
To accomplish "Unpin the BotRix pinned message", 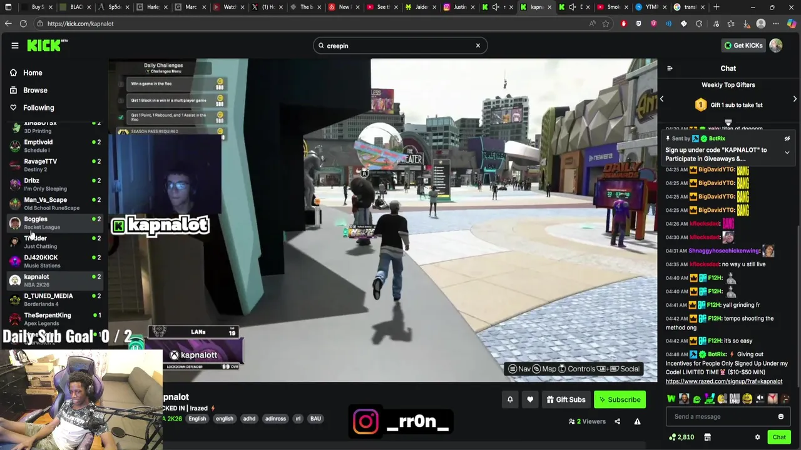I will [x=787, y=139].
